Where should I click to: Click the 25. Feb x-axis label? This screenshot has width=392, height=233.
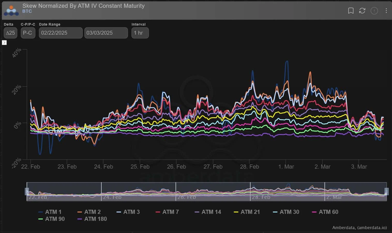click(140, 167)
